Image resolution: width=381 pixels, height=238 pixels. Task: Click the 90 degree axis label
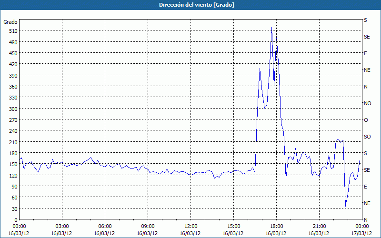pos(15,187)
